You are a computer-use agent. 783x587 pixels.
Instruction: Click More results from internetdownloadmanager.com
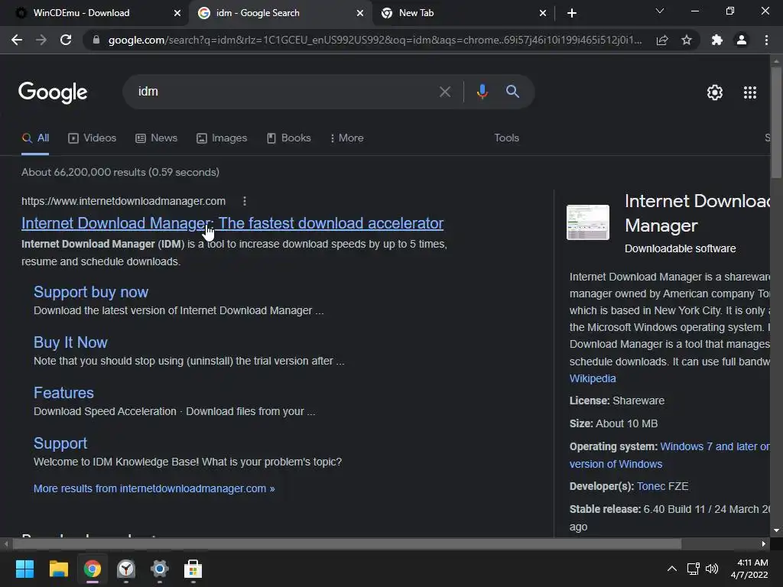point(154,488)
